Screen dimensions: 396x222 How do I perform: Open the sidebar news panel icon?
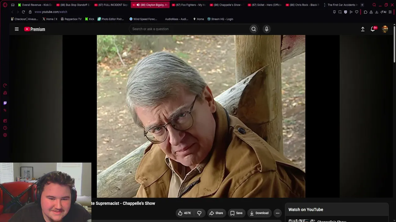coord(5,121)
